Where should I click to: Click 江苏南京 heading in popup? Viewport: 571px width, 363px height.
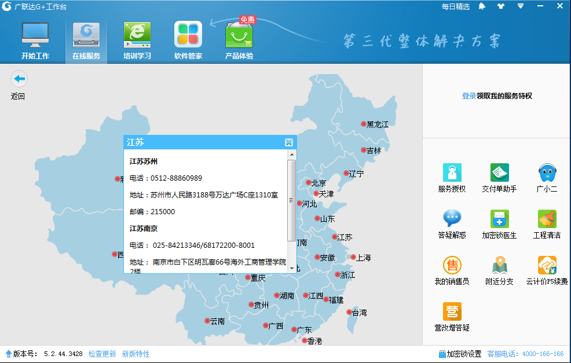point(144,228)
